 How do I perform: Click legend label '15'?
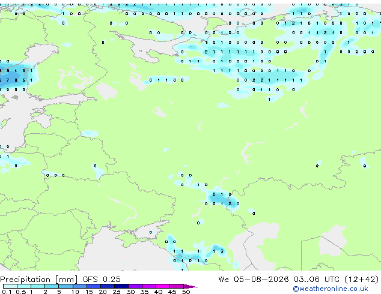(89, 292)
